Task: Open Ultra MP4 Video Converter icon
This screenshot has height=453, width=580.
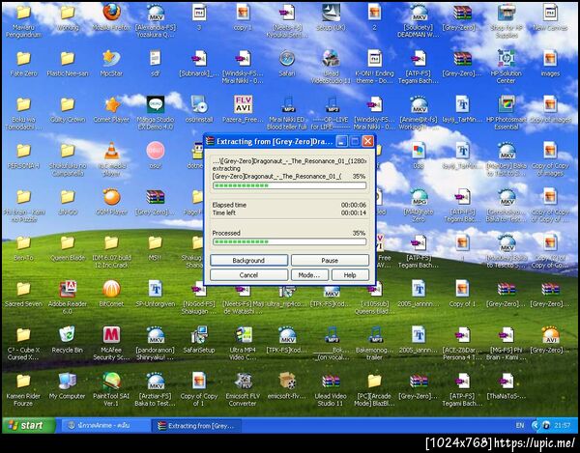Action: click(x=243, y=335)
